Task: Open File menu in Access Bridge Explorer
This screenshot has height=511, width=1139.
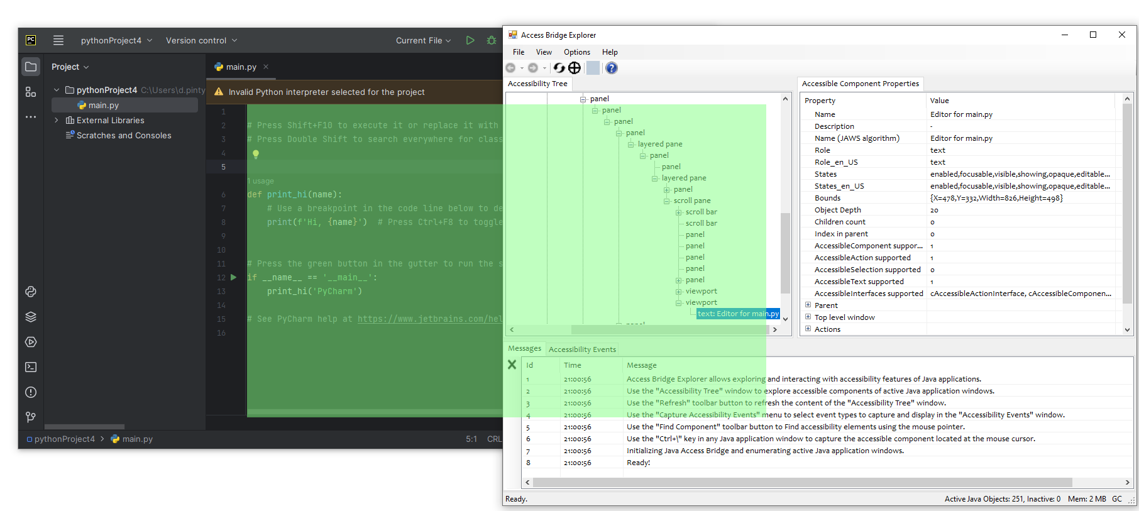Action: coord(519,52)
